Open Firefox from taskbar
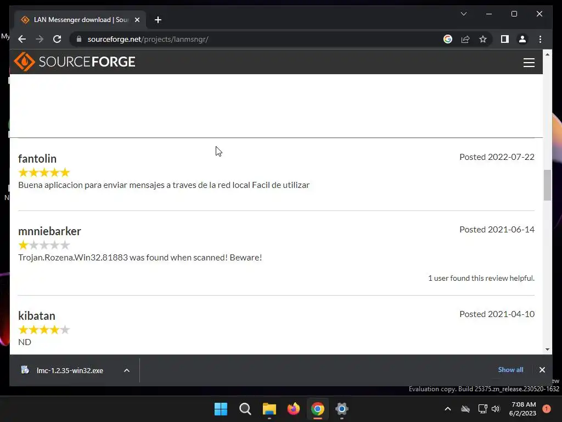 click(294, 409)
